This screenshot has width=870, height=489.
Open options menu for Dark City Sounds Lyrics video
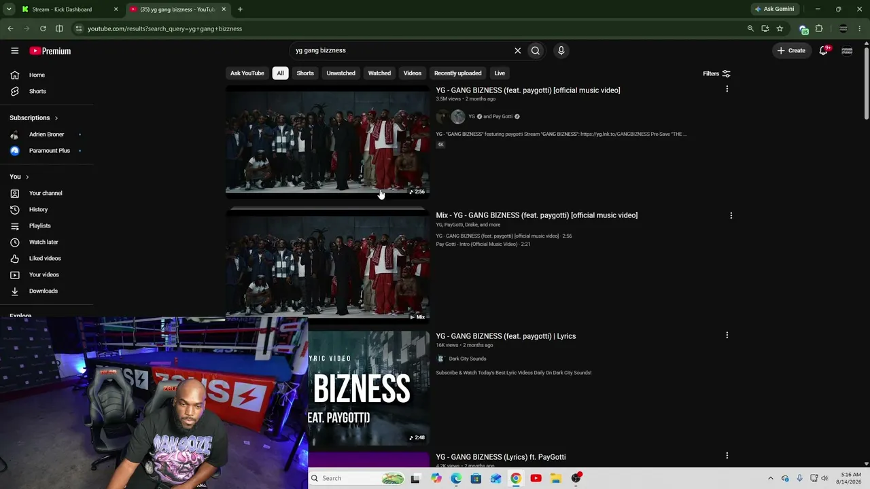point(727,335)
